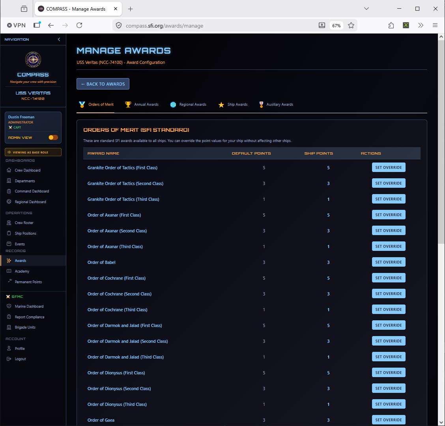Open the Crew Dashboard home icon

pyautogui.click(x=9, y=170)
